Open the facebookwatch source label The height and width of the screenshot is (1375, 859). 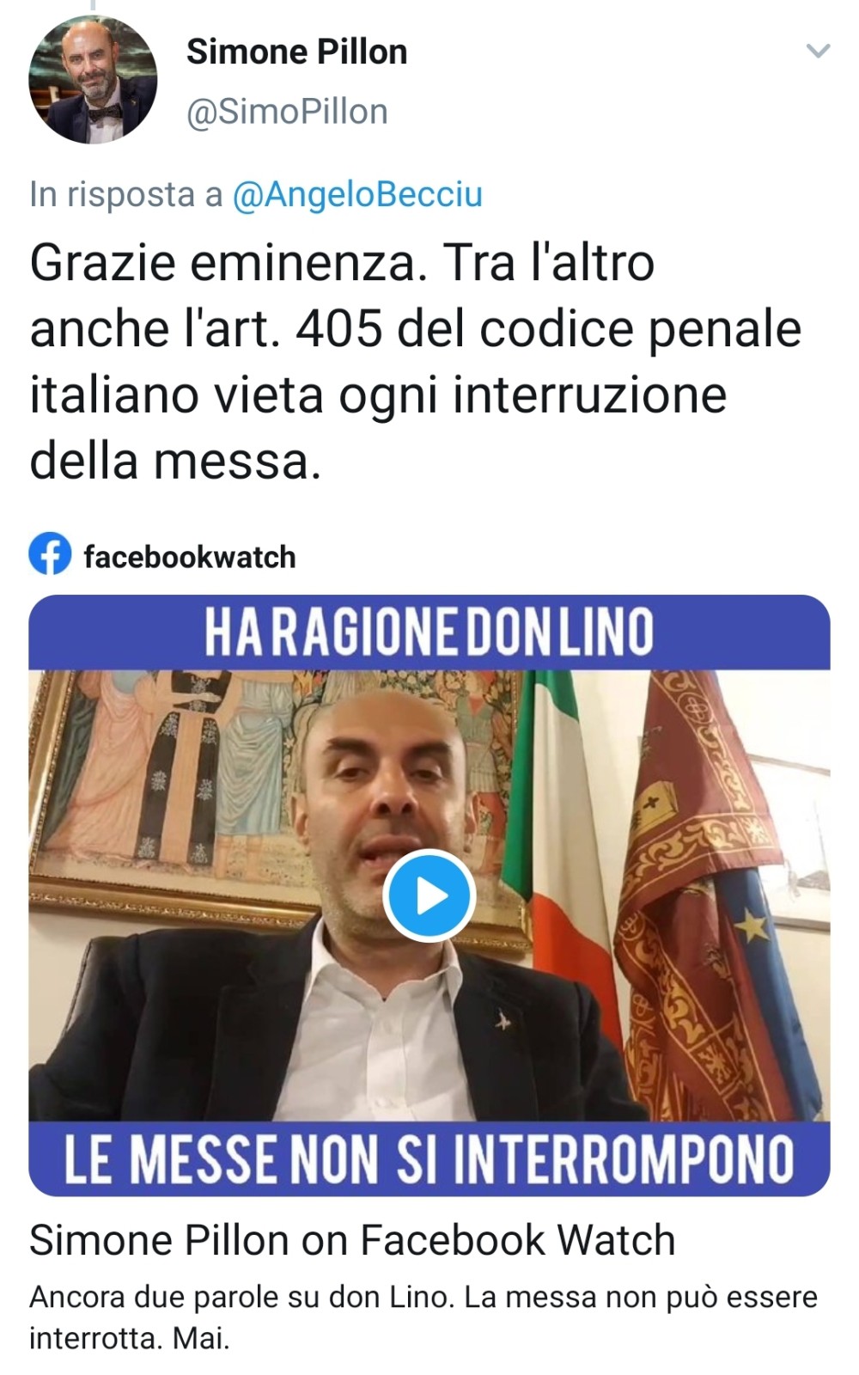point(190,557)
